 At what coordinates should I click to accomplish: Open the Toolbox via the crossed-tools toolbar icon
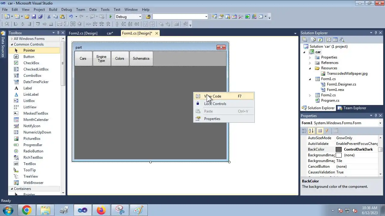coord(241,16)
